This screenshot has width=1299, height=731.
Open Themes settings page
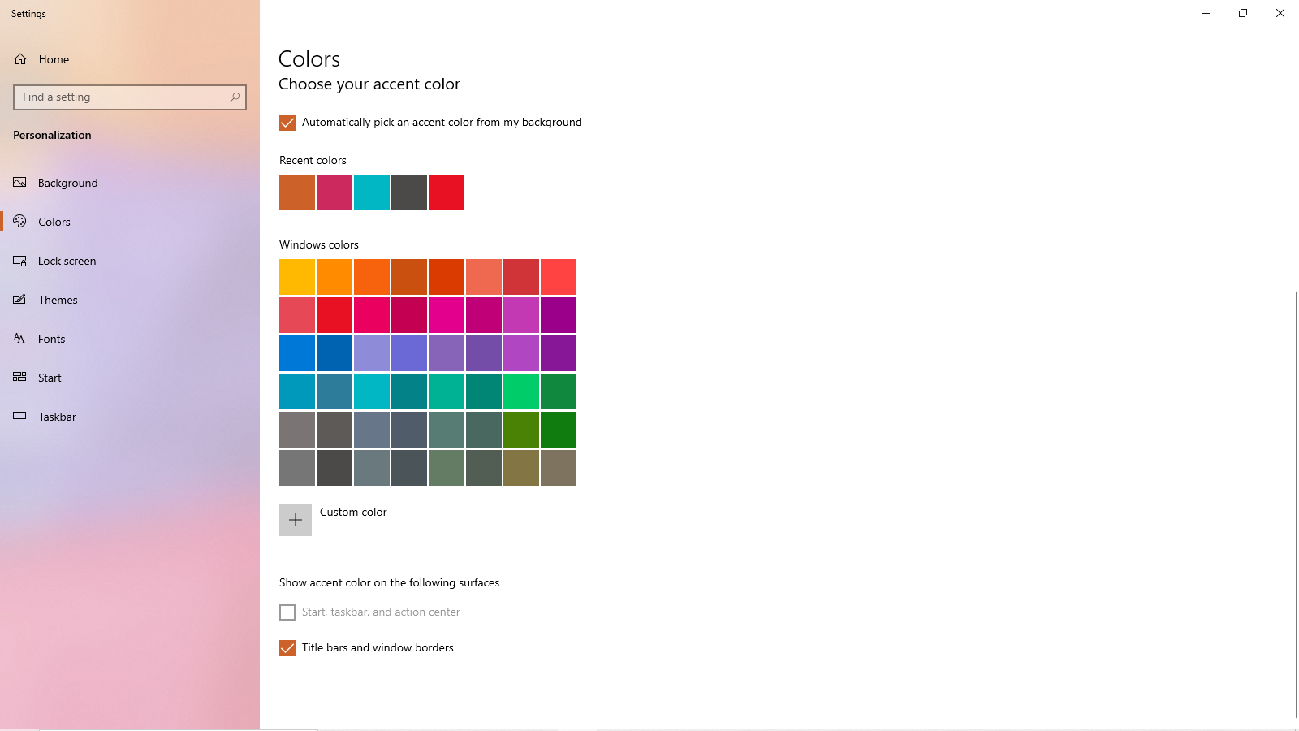[x=130, y=300]
